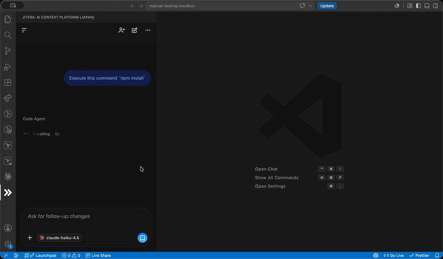Click 'Open Chat' in the editor watermark
The width and height of the screenshot is (443, 259).
(266, 169)
